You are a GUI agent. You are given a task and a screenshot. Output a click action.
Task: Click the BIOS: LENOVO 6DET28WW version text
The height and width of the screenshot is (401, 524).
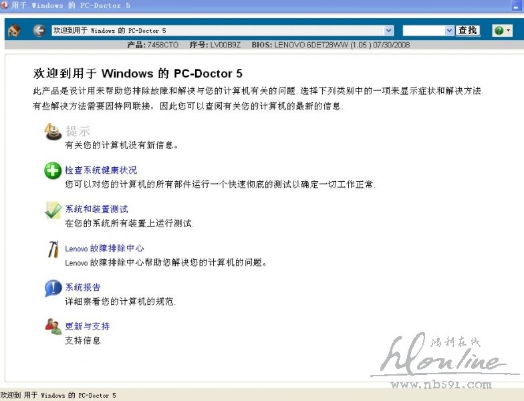[x=330, y=45]
